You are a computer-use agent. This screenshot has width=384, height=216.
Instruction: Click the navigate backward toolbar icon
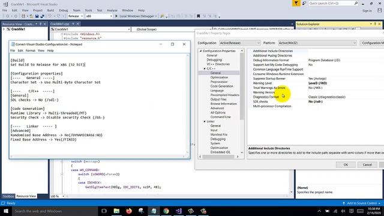[7, 16]
